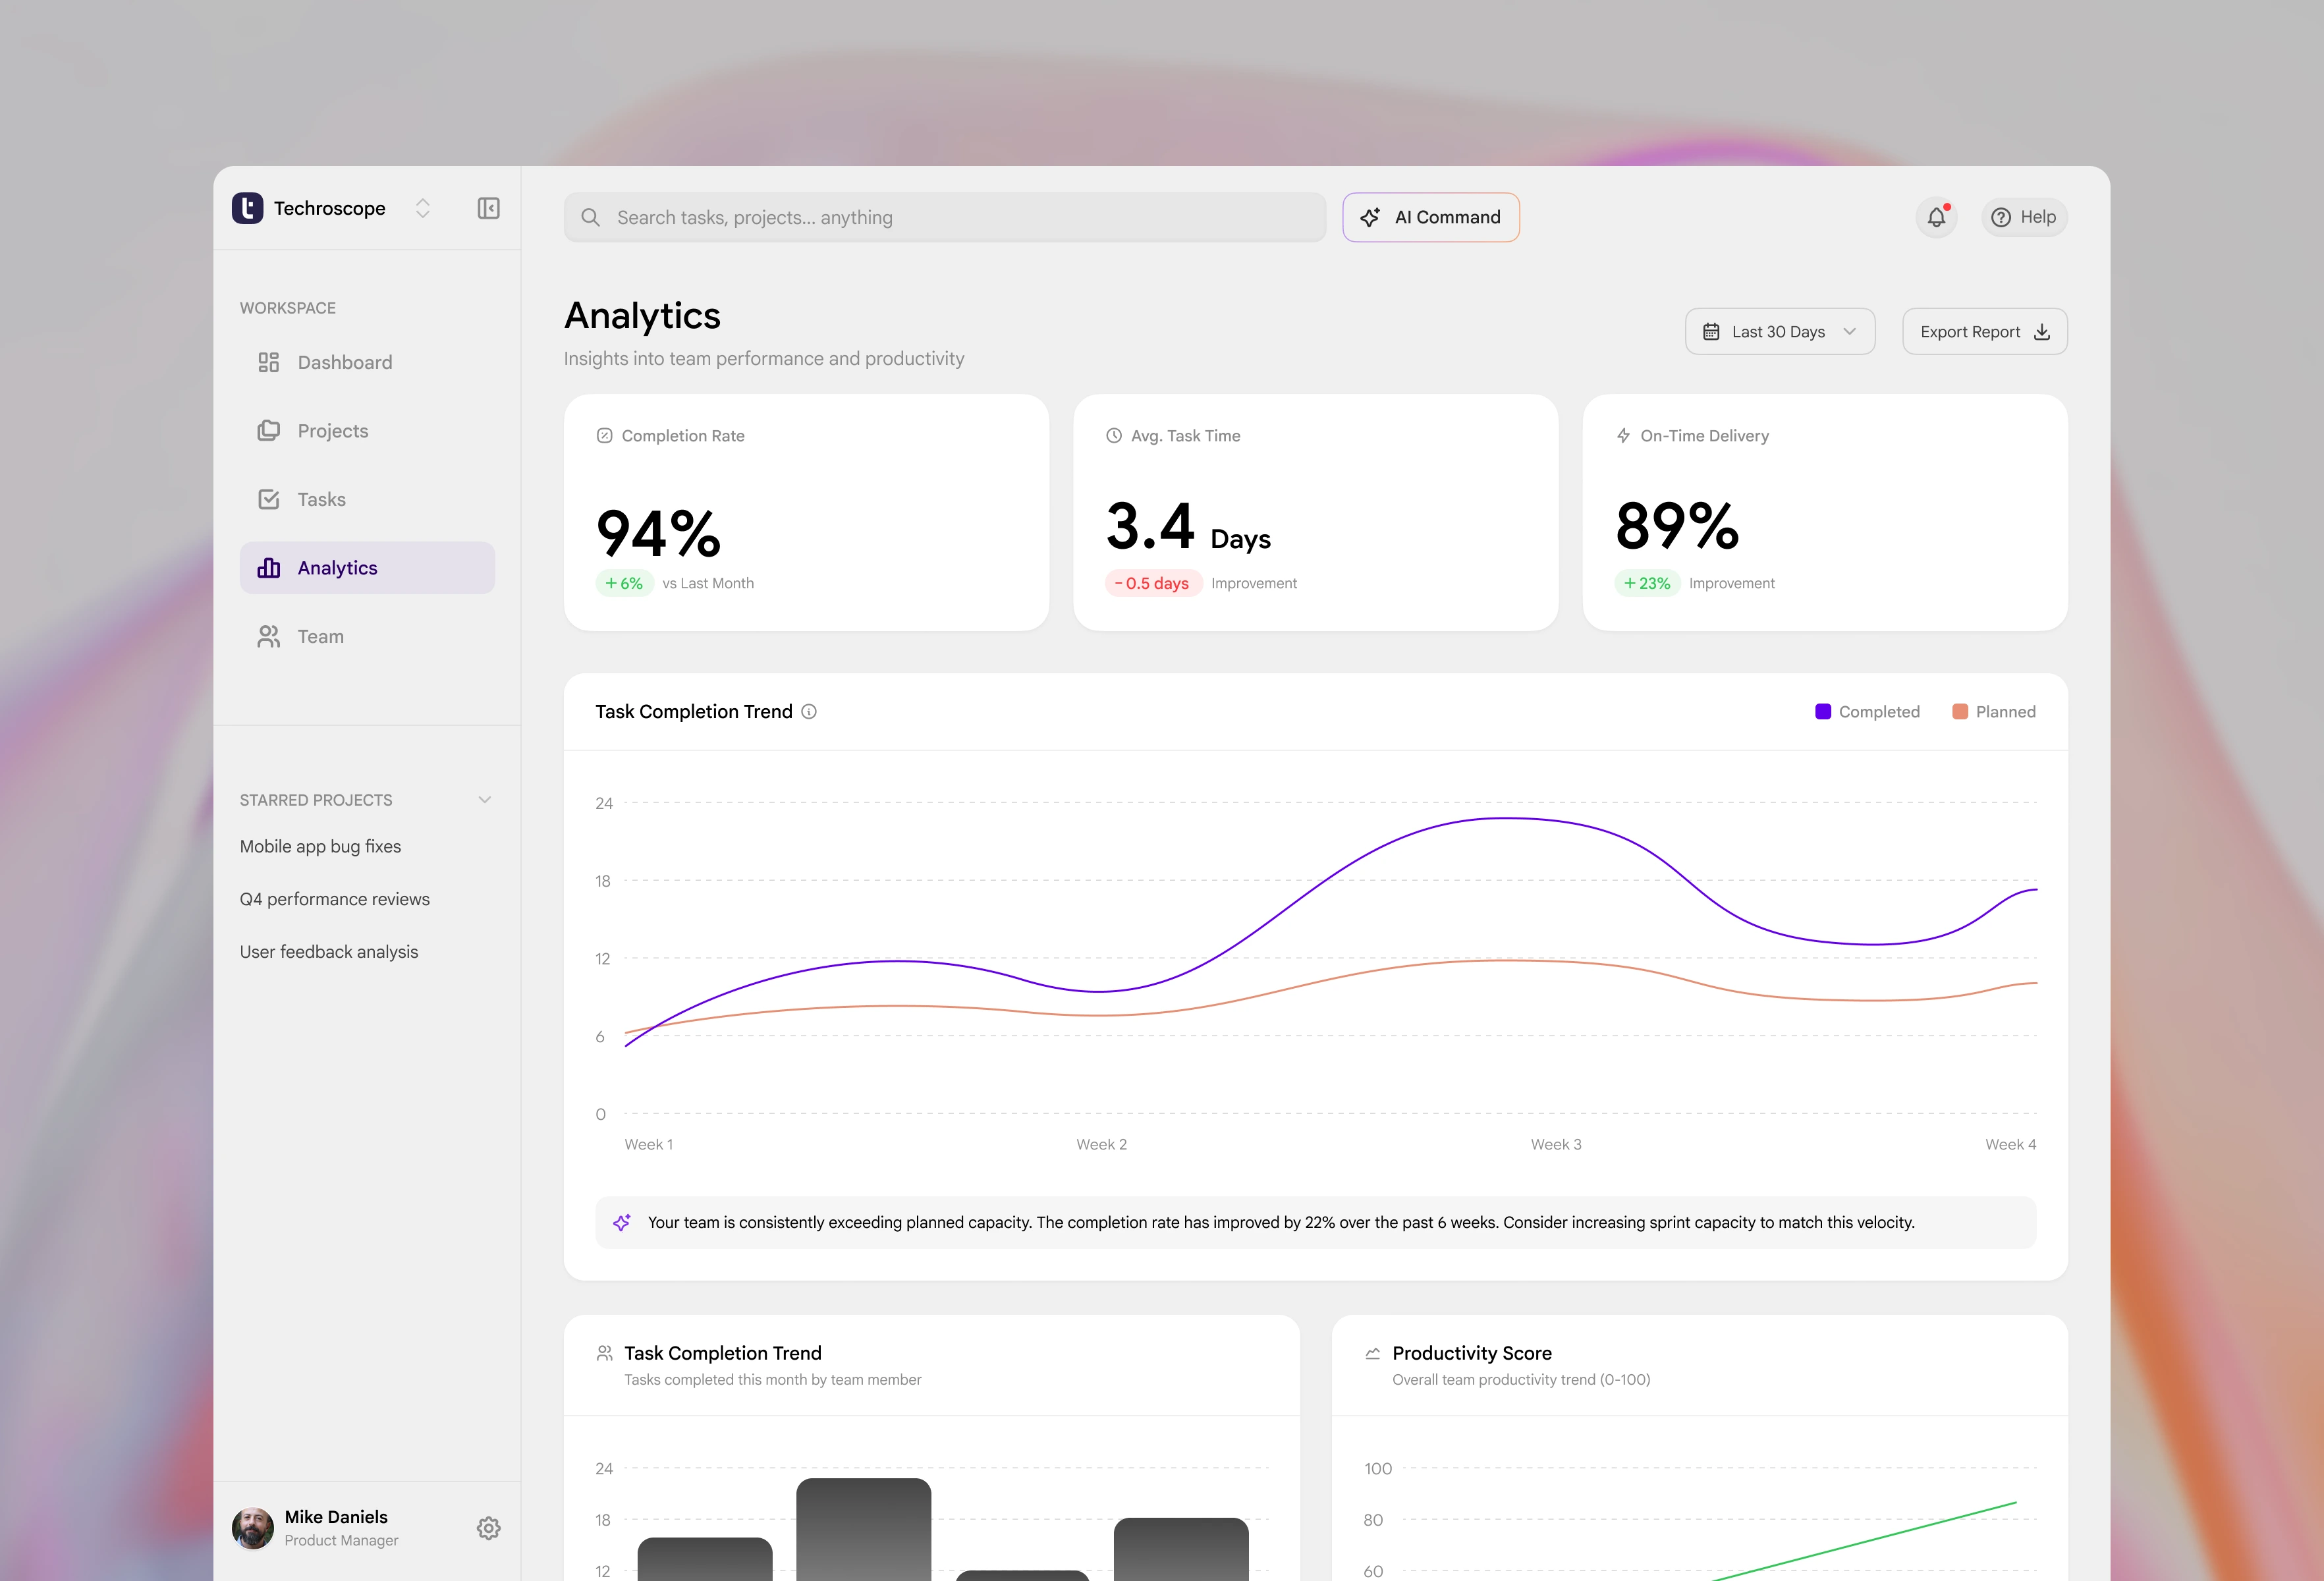Open the Last 30 Days dropdown

point(1779,331)
